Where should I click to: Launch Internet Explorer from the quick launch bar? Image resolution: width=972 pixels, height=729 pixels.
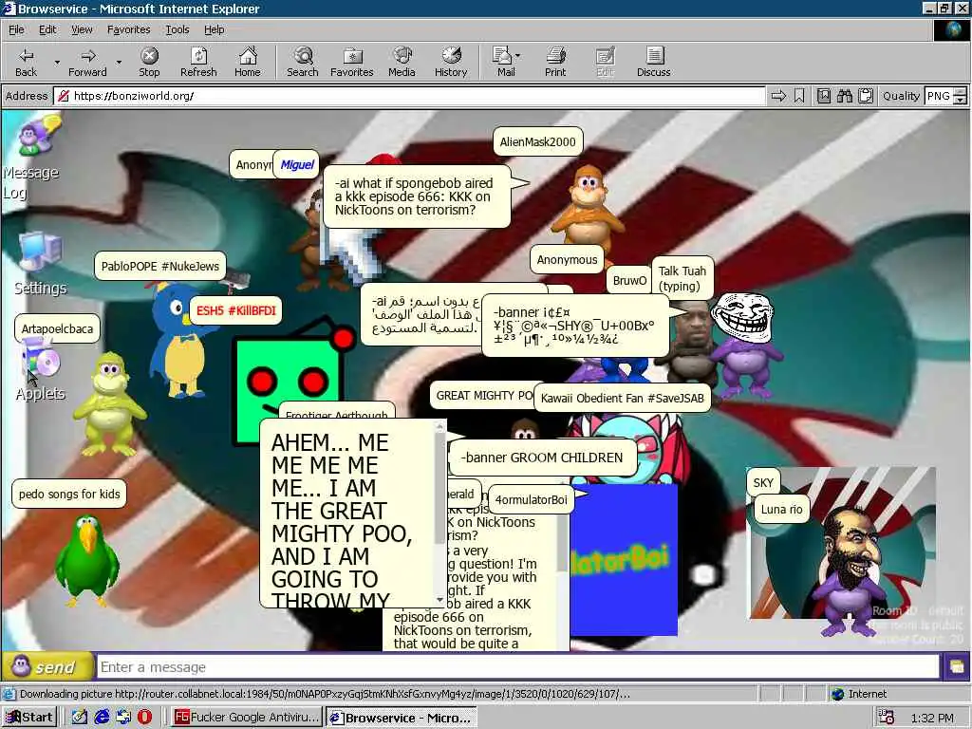[102, 718]
